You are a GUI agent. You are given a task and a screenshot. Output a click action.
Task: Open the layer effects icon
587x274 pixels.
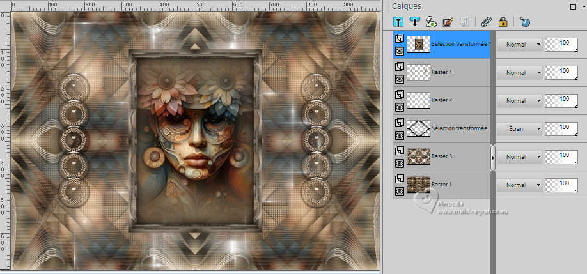click(431, 22)
